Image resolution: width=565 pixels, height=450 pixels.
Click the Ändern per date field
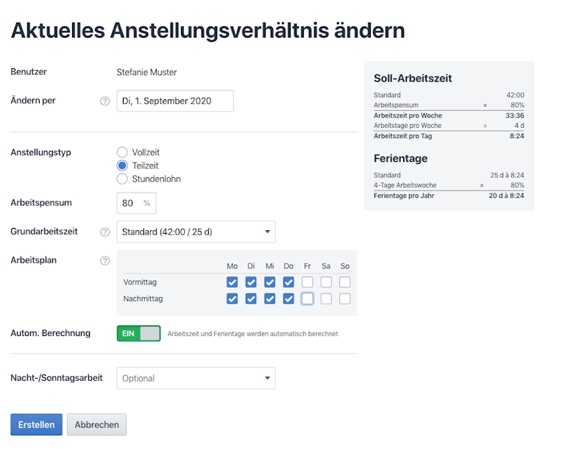pos(175,101)
